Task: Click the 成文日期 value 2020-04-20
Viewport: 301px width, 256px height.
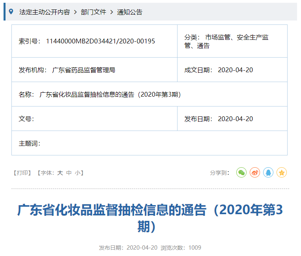Action: coord(236,70)
